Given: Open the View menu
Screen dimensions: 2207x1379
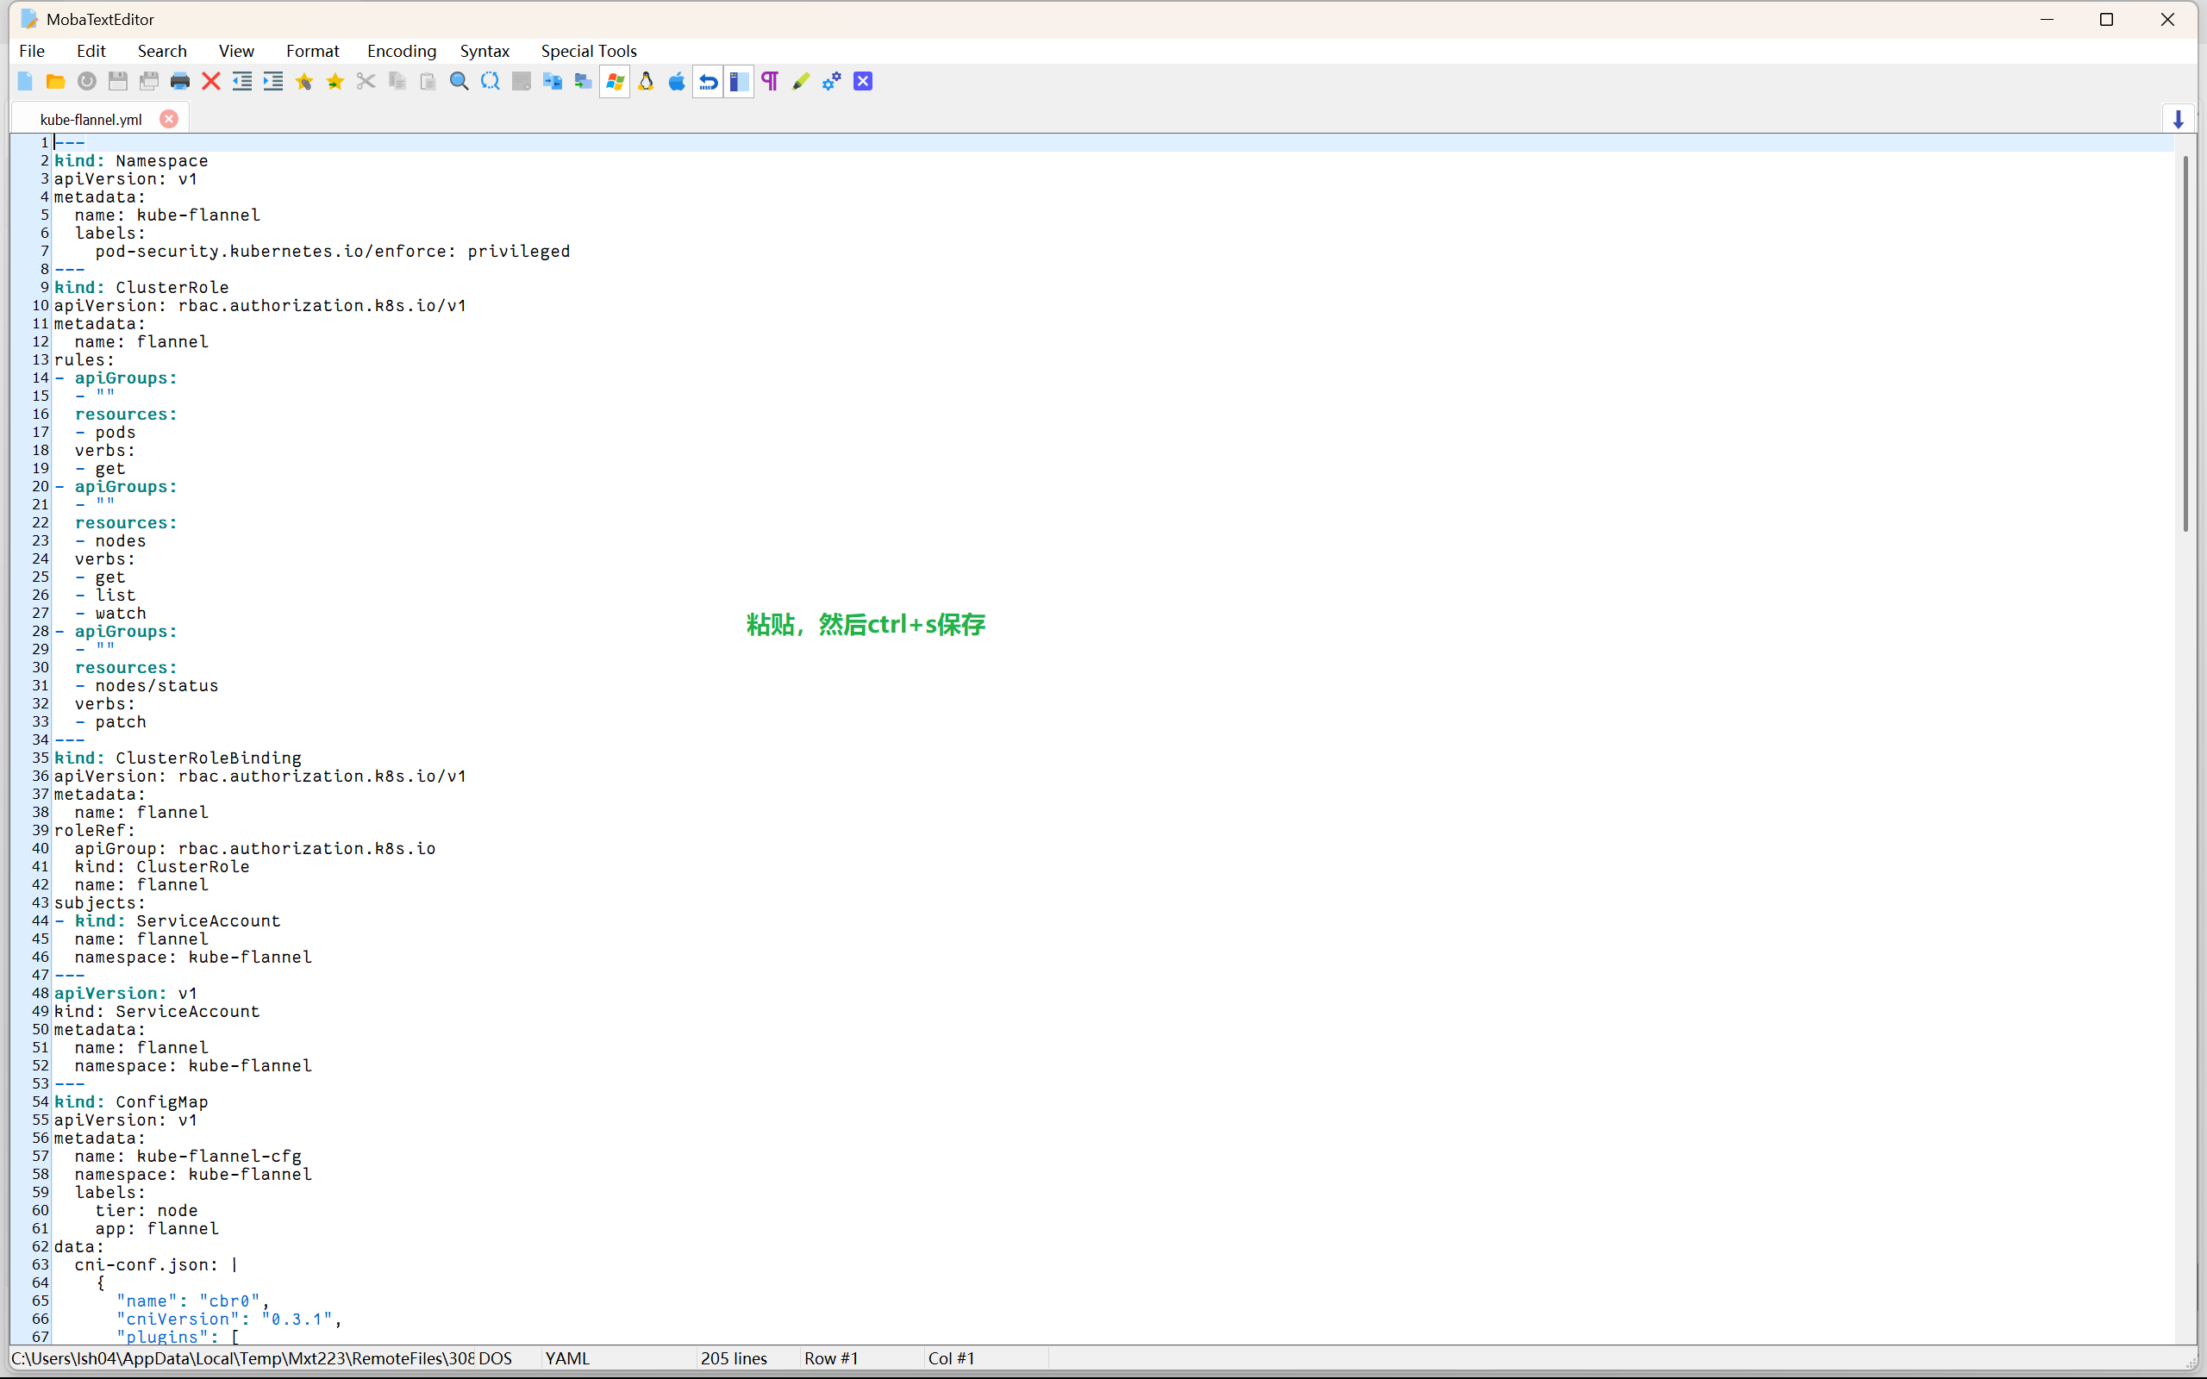Looking at the screenshot, I should click(x=236, y=51).
